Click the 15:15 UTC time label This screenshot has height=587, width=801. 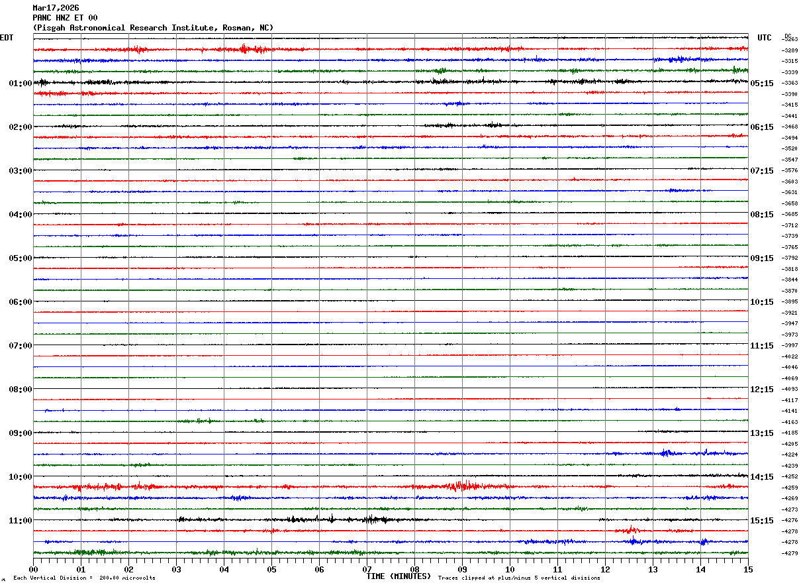coord(762,521)
